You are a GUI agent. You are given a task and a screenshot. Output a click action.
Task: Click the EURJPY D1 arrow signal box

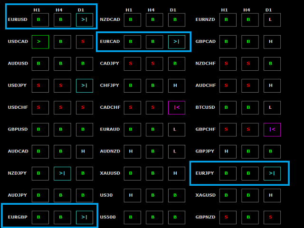pyautogui.click(x=272, y=173)
